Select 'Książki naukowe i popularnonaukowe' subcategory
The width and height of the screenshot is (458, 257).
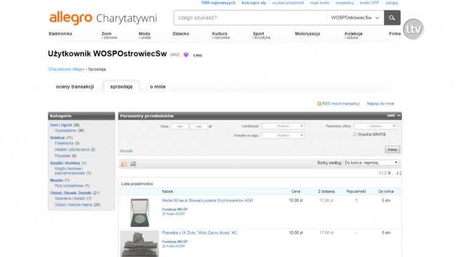point(70,171)
